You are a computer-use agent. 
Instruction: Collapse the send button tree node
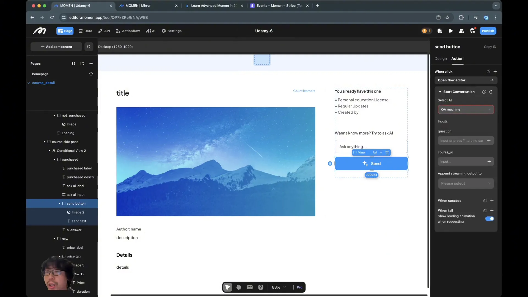[59, 204]
